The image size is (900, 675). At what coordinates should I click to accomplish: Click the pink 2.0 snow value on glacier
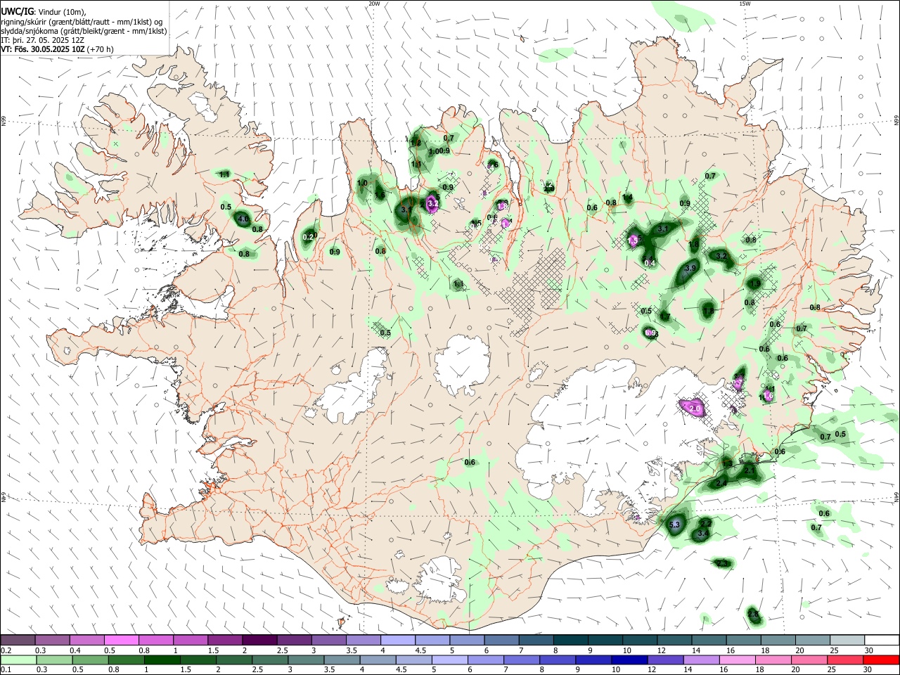point(695,409)
